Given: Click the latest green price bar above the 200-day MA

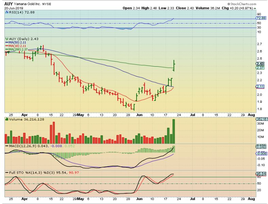Looking at the screenshot, I should click(x=174, y=66).
